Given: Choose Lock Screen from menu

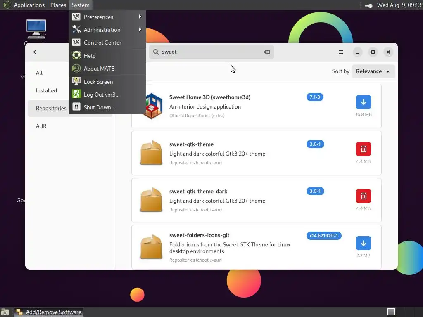Looking at the screenshot, I should pyautogui.click(x=108, y=82).
